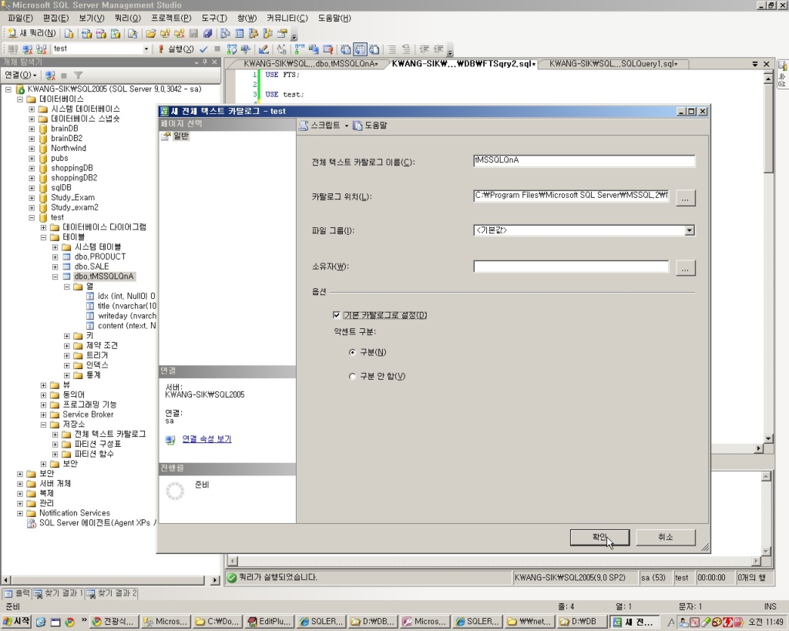The width and height of the screenshot is (789, 631).
Task: Collapse the test database node
Action: [32, 217]
